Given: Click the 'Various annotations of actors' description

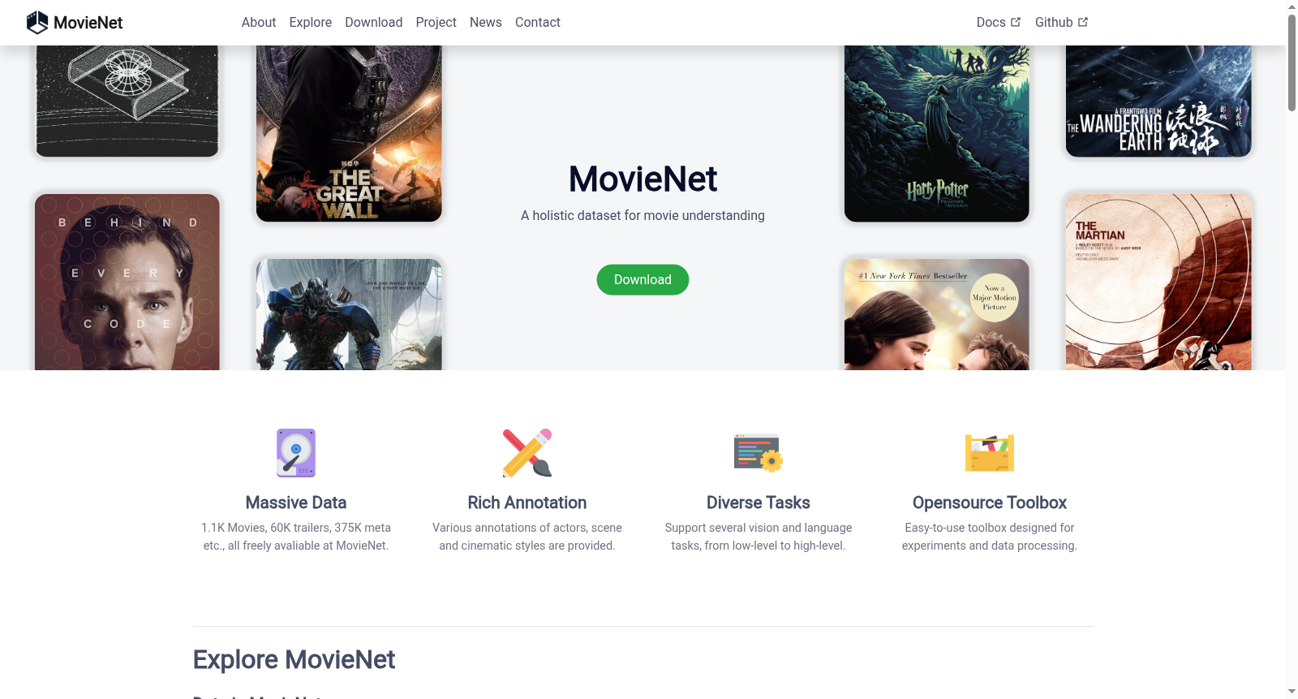Looking at the screenshot, I should (527, 537).
